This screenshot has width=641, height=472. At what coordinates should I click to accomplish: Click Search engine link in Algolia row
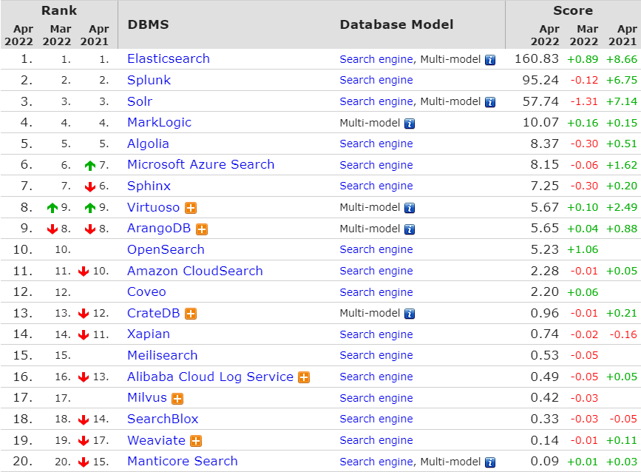pos(376,144)
